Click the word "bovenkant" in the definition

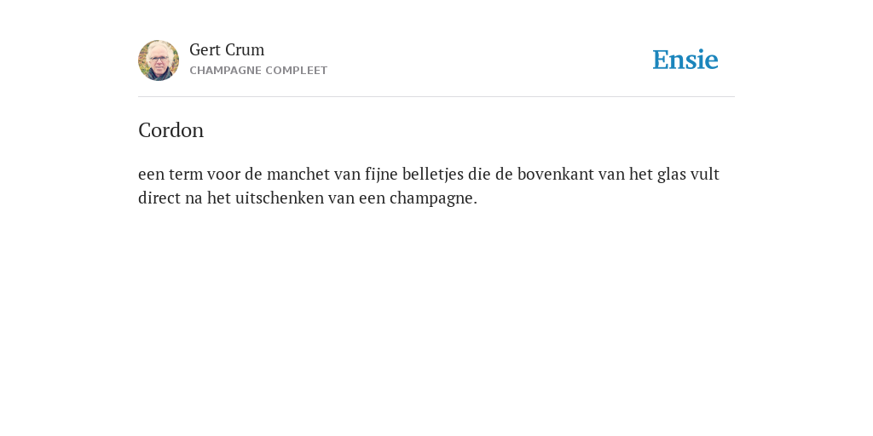click(556, 174)
